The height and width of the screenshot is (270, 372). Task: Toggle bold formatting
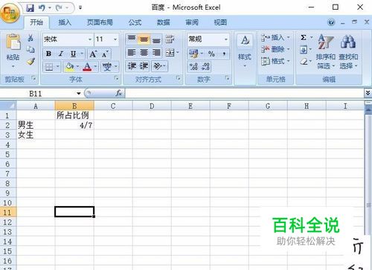[48, 54]
